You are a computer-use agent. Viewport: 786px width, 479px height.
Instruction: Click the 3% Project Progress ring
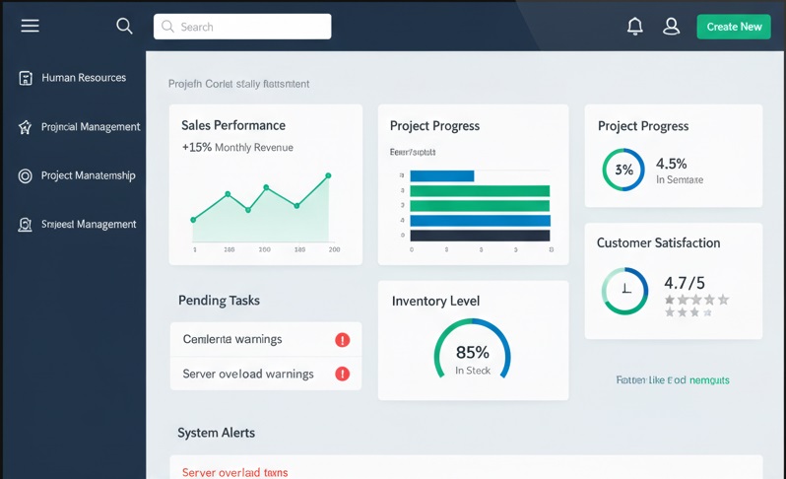point(623,170)
